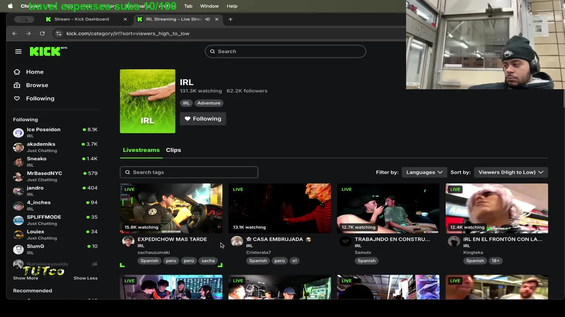
Task: Click Browse icon in the sidebar
Action: click(x=17, y=85)
